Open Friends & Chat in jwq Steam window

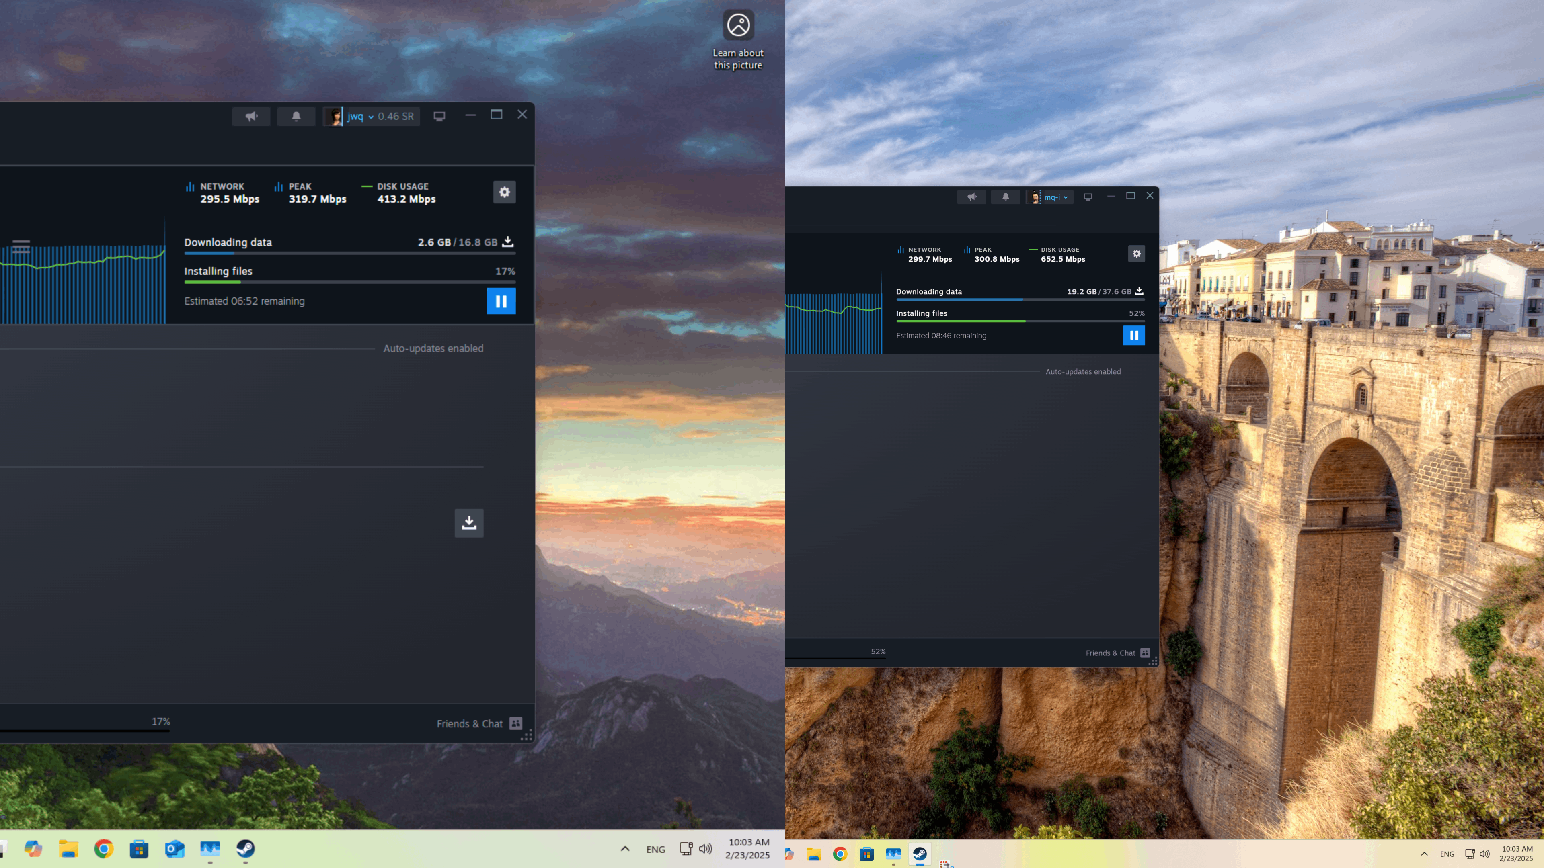(x=469, y=724)
